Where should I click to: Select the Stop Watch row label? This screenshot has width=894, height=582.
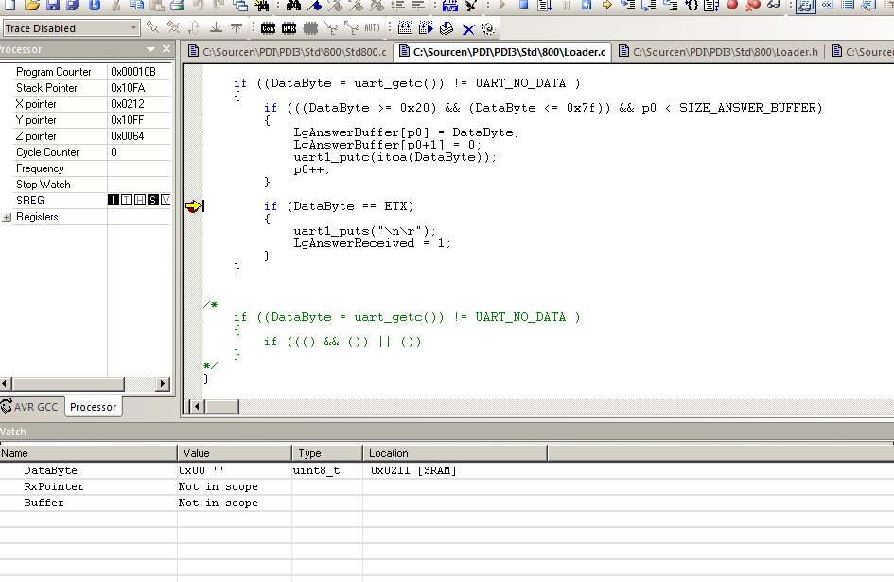click(44, 185)
